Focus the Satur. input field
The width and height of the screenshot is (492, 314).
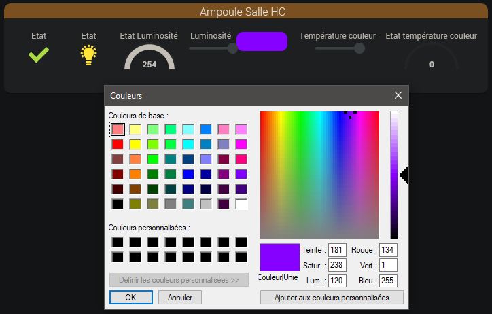pyautogui.click(x=337, y=265)
